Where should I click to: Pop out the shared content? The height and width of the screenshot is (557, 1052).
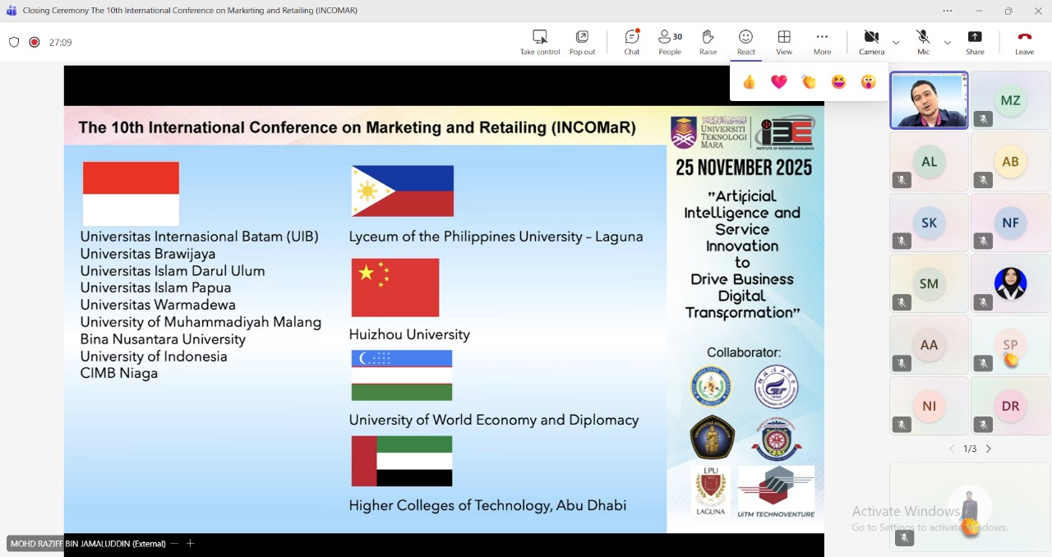pyautogui.click(x=582, y=42)
